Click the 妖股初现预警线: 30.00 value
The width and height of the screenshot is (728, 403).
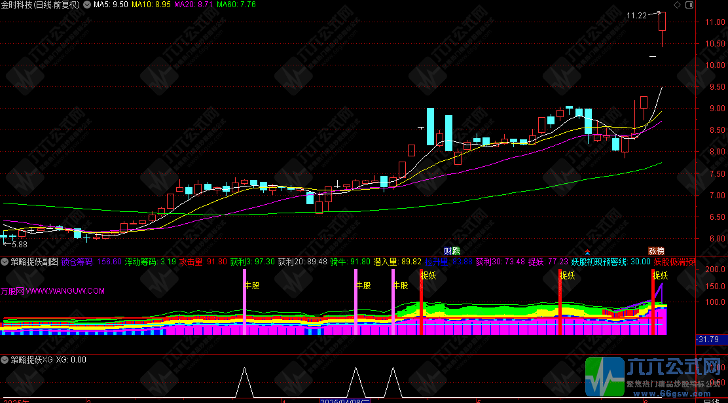click(x=611, y=262)
